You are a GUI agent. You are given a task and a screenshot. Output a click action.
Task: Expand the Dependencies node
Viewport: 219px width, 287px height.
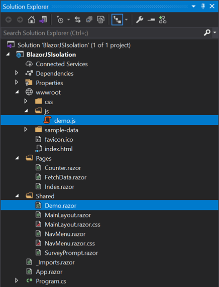pyautogui.click(x=17, y=73)
